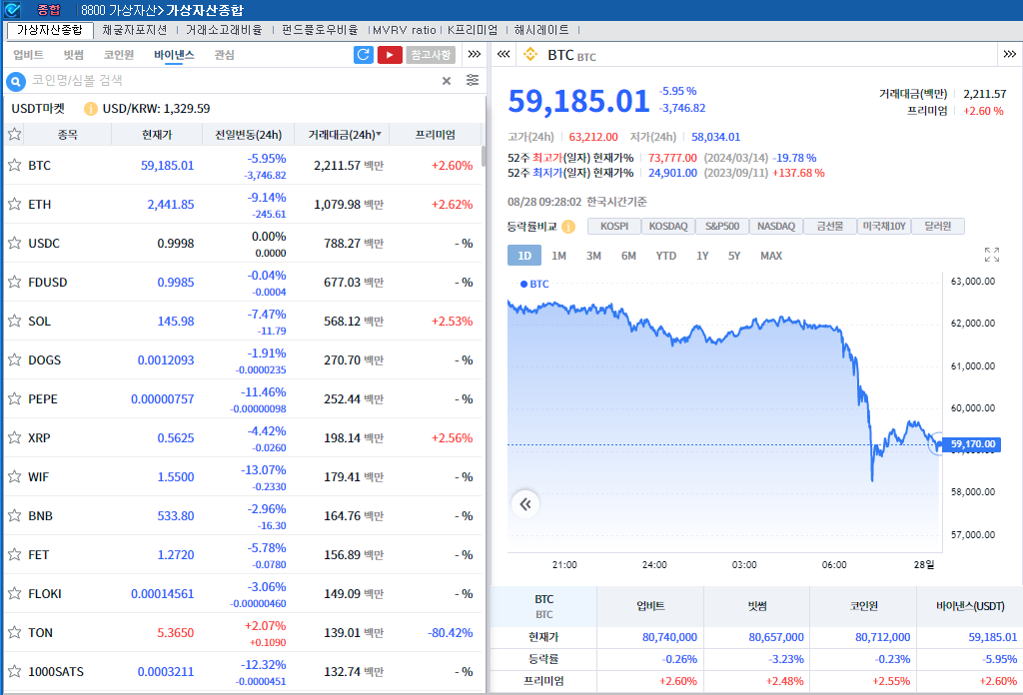Click the search magnifier icon
Viewport: 1023px width, 695px height.
tap(16, 82)
